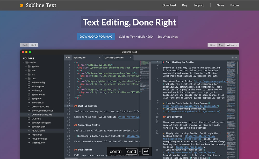Click the CHANGELOG.md markup icon

[x=29, y=107]
